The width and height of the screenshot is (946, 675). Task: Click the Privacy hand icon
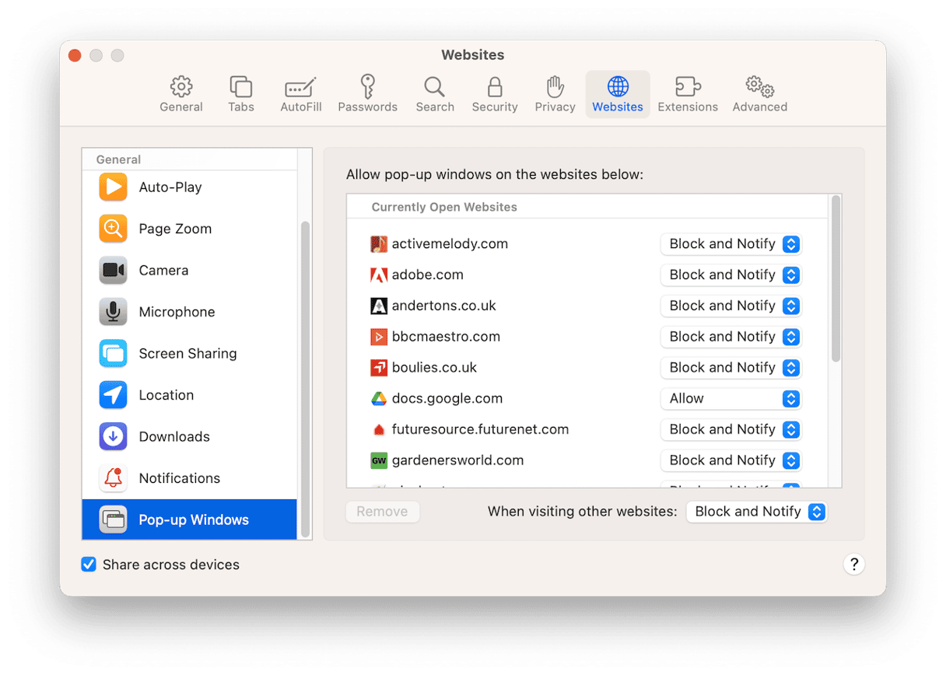(x=555, y=86)
